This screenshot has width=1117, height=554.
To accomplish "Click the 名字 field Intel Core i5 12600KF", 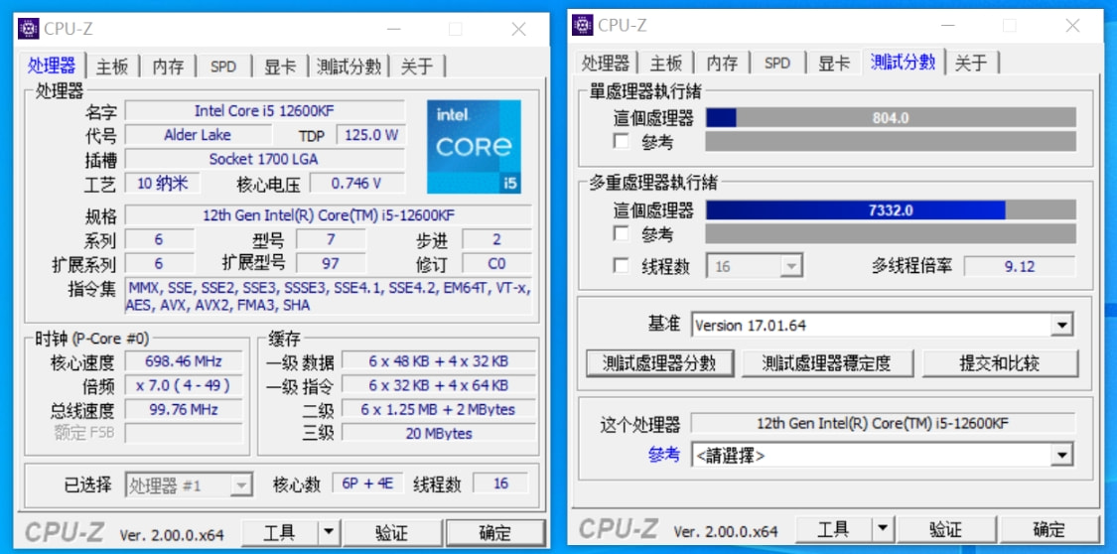I will (x=265, y=111).
